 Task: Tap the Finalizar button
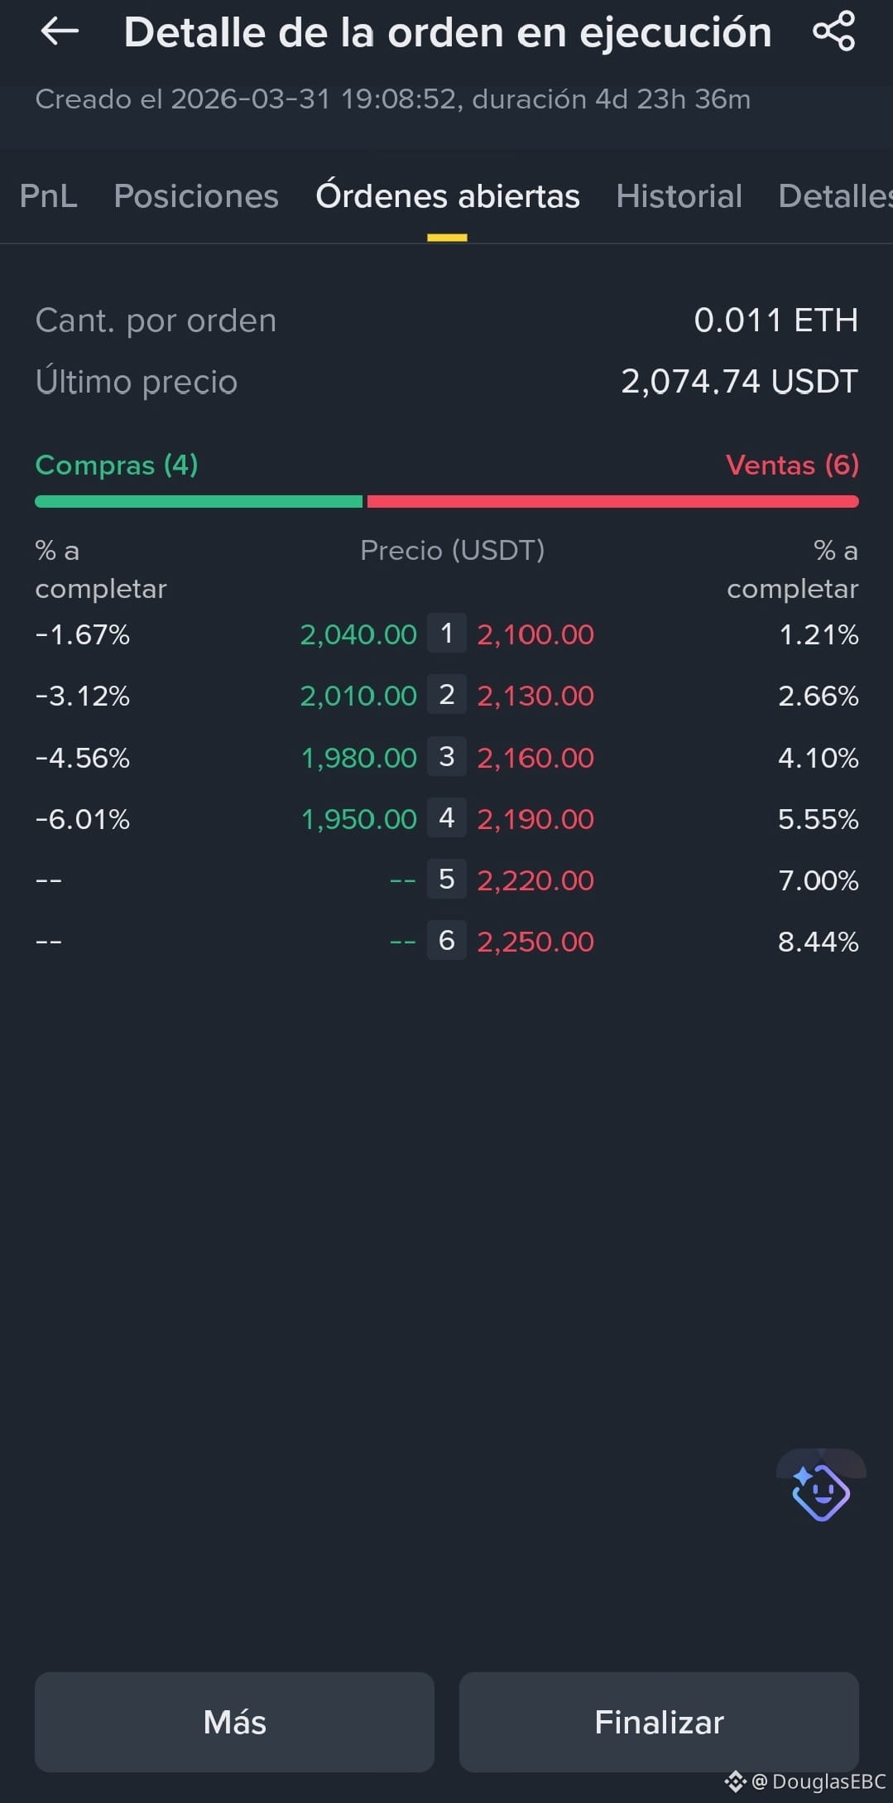(x=659, y=1722)
